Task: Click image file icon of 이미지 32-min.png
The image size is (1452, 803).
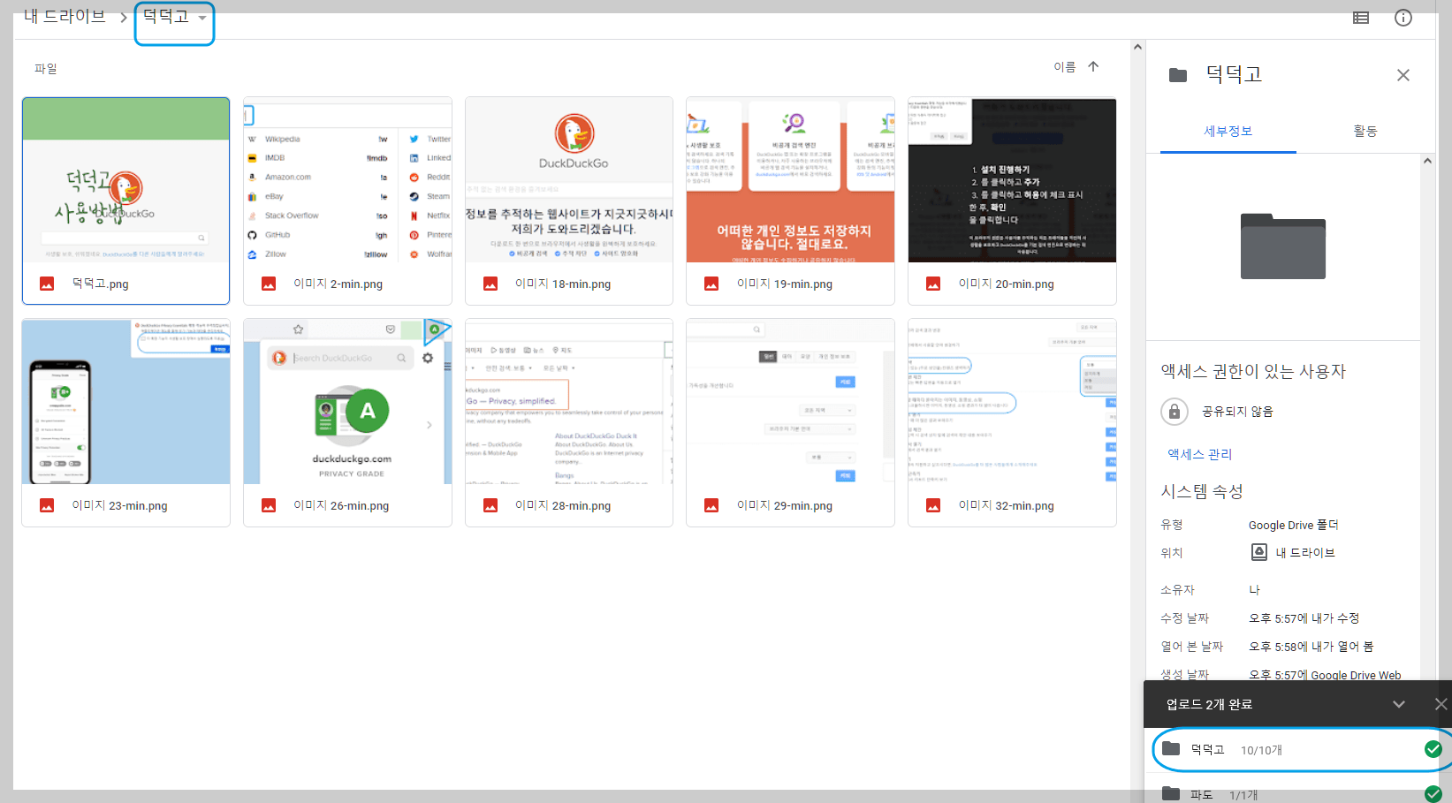Action: (x=933, y=505)
